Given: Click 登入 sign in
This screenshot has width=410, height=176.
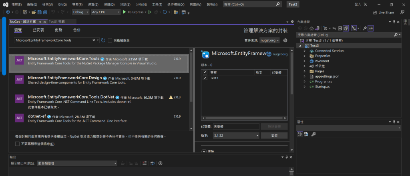Looking at the screenshot, I should pos(358,4).
